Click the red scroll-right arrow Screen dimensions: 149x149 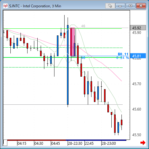(143, 143)
